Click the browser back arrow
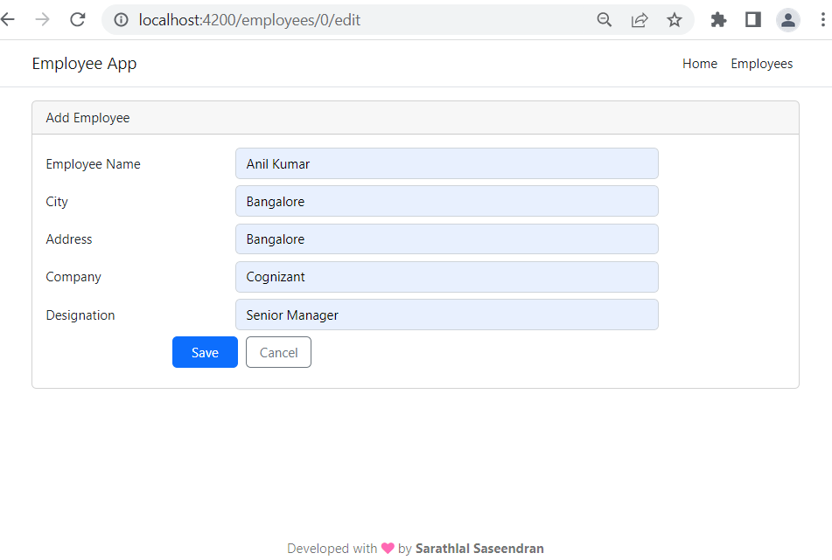This screenshot has height=560, width=832. (x=8, y=20)
